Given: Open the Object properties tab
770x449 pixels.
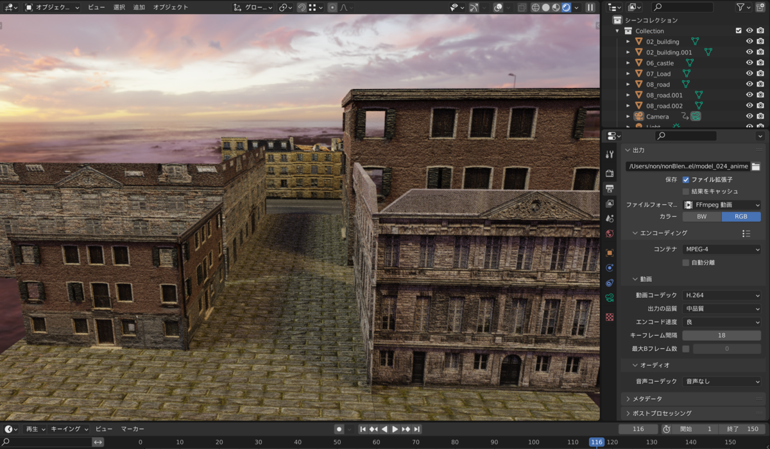Looking at the screenshot, I should [610, 253].
